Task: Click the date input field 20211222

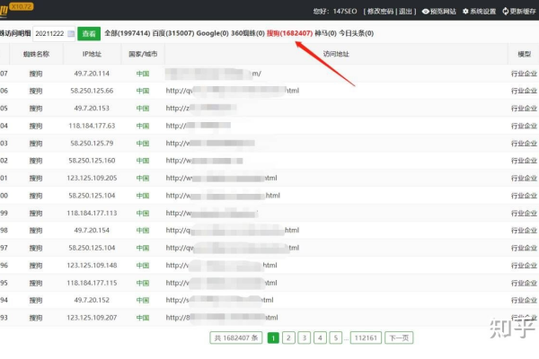Action: (x=45, y=33)
